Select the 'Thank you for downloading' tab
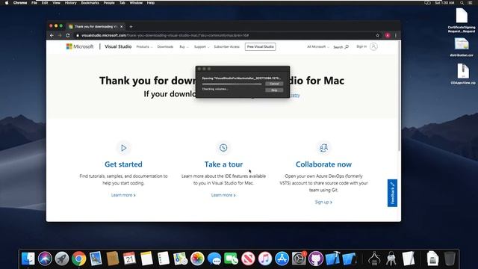Image resolution: width=478 pixels, height=269 pixels. tap(96, 27)
